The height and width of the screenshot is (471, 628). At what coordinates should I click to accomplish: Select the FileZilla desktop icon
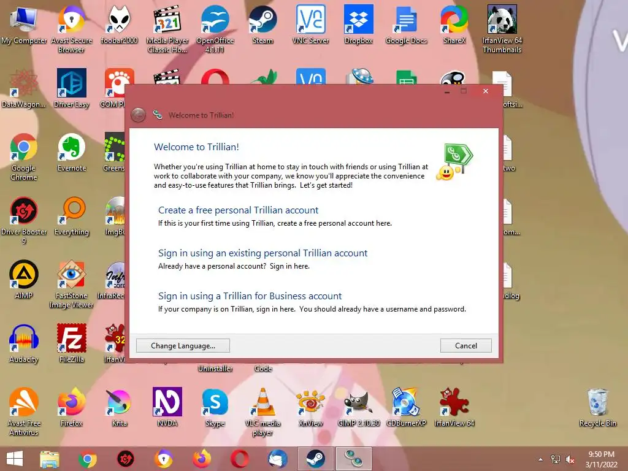tap(71, 343)
